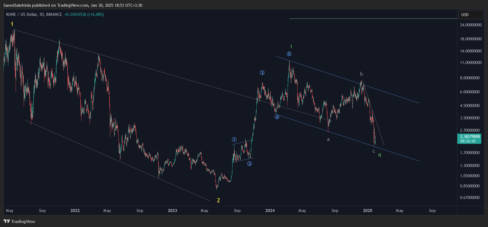
Task: Click the 8.00000000 price axis level
Action: tap(470, 78)
